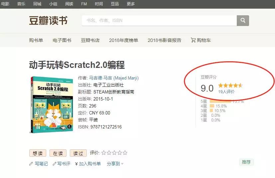The height and width of the screenshot is (178, 275).
Task: Click ISBN value 9787121272516
Action: click(x=106, y=127)
